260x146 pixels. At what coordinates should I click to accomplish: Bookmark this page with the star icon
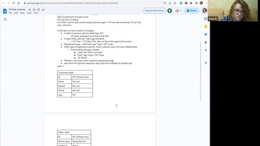click(175, 3)
